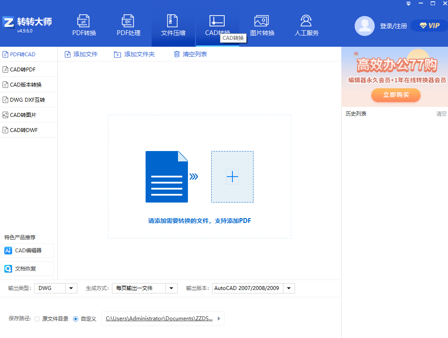
Task: Click the 添加文件 file-plus icon
Action: tap(67, 55)
